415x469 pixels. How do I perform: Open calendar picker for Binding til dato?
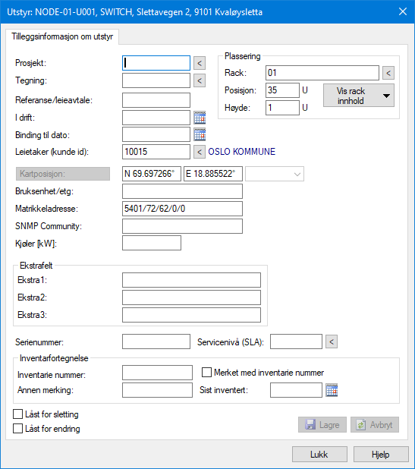tap(200, 134)
